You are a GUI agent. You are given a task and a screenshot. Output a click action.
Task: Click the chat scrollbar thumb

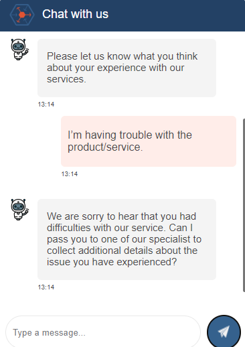[x=244, y=205]
